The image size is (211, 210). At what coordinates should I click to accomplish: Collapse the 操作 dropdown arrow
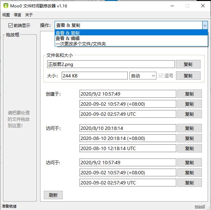point(205,25)
